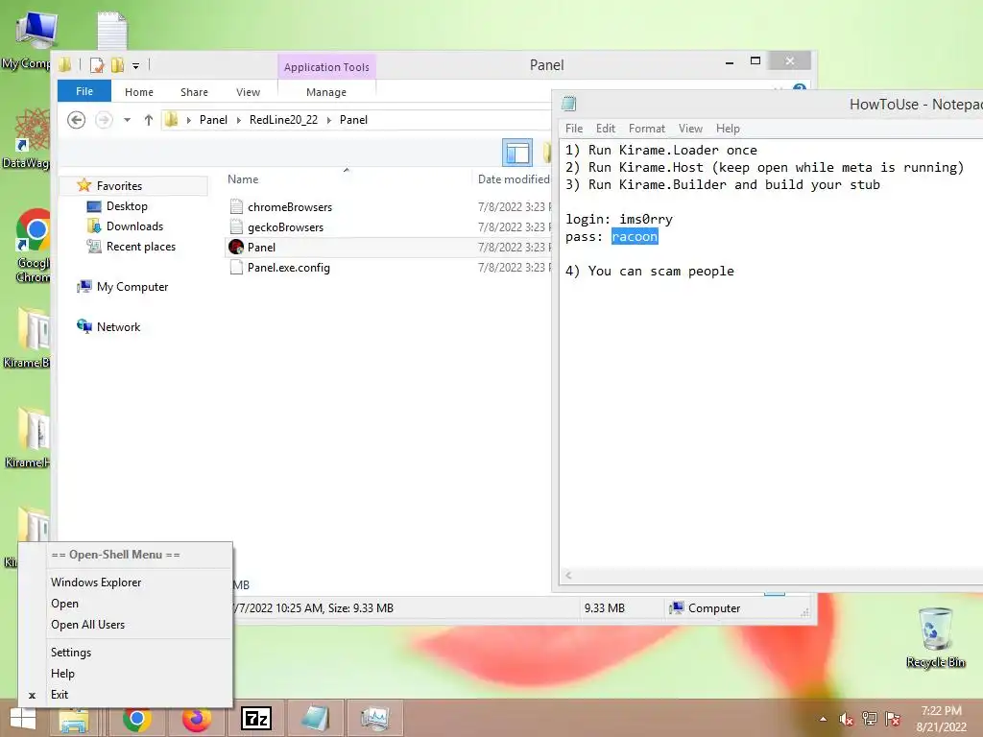Select Network in navigation pane
The height and width of the screenshot is (737, 983).
118,326
